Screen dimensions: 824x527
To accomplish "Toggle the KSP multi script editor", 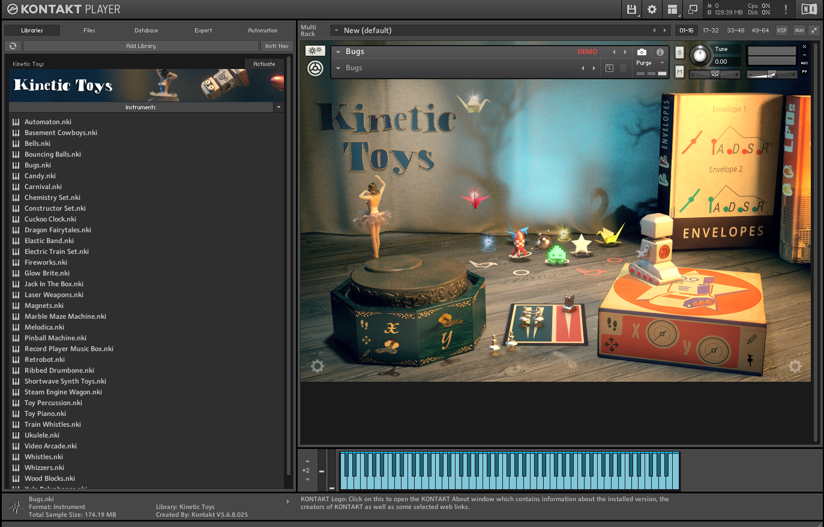I will (781, 30).
